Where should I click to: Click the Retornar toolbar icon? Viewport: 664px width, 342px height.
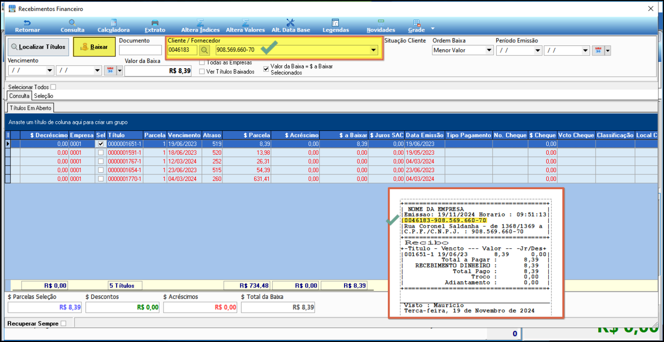(x=27, y=26)
